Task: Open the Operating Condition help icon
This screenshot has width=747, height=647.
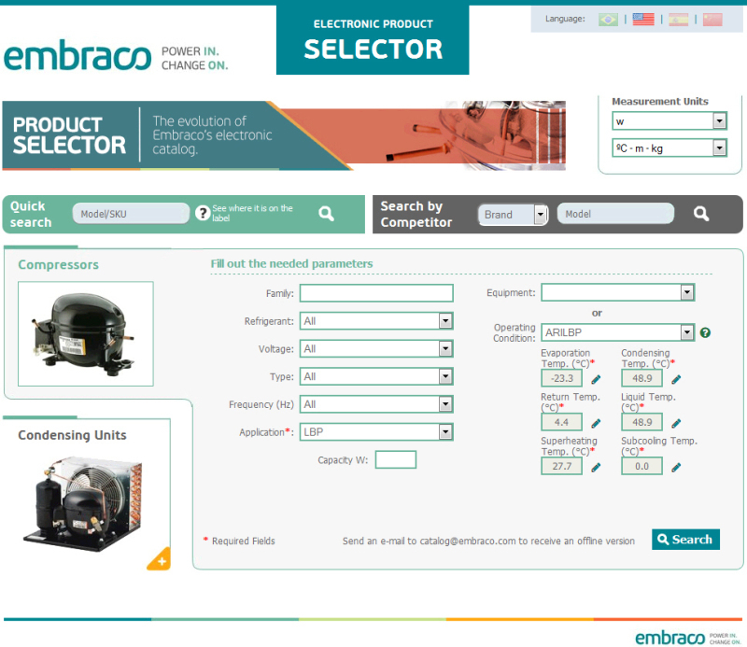Action: click(x=705, y=332)
